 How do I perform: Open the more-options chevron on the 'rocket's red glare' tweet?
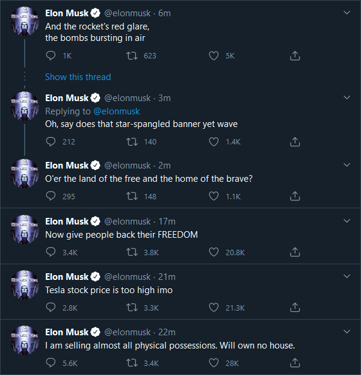coord(345,13)
